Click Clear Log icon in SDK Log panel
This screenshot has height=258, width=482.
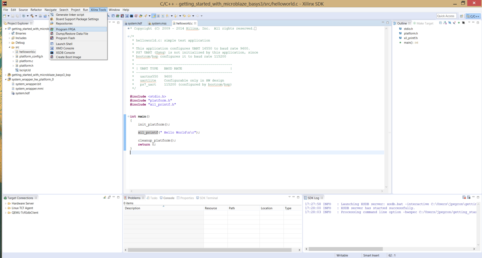tap(464, 197)
